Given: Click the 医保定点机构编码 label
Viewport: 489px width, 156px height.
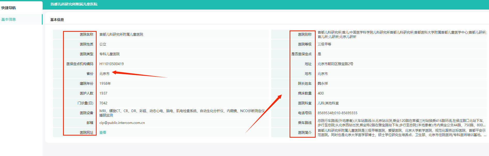Looking at the screenshot, I should pyautogui.click(x=80, y=64).
